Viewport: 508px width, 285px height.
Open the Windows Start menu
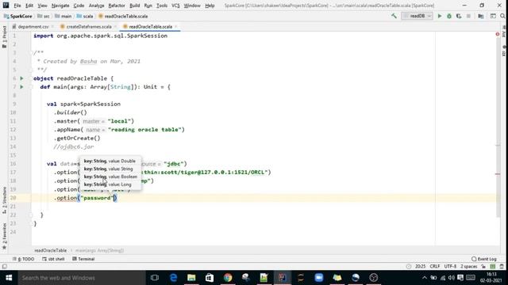[9, 278]
